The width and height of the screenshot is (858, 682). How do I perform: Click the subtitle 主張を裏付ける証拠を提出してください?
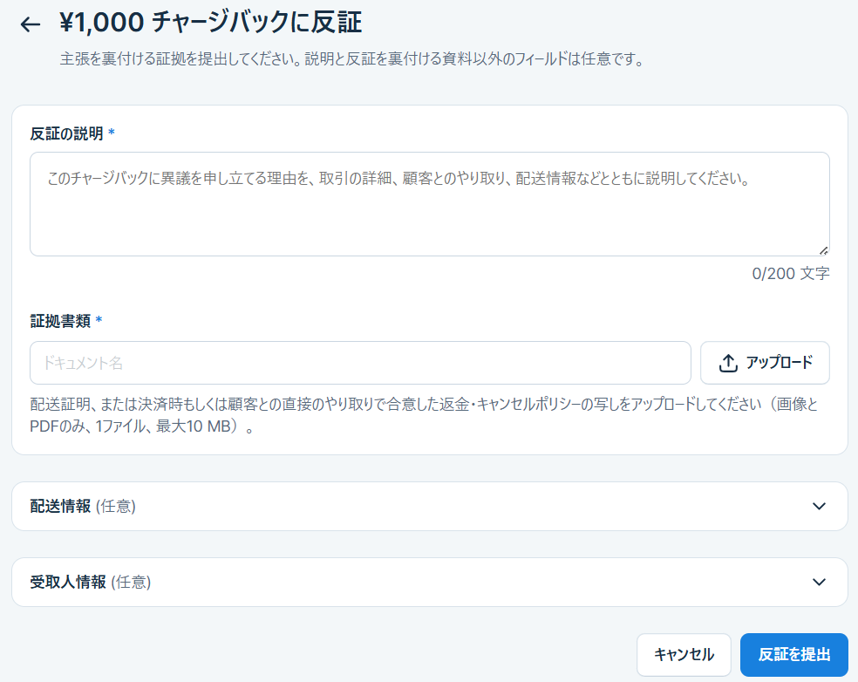(x=352, y=59)
